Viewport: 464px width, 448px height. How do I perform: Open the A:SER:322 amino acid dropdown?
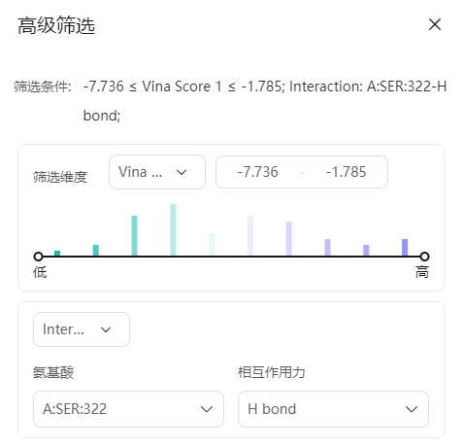(128, 409)
